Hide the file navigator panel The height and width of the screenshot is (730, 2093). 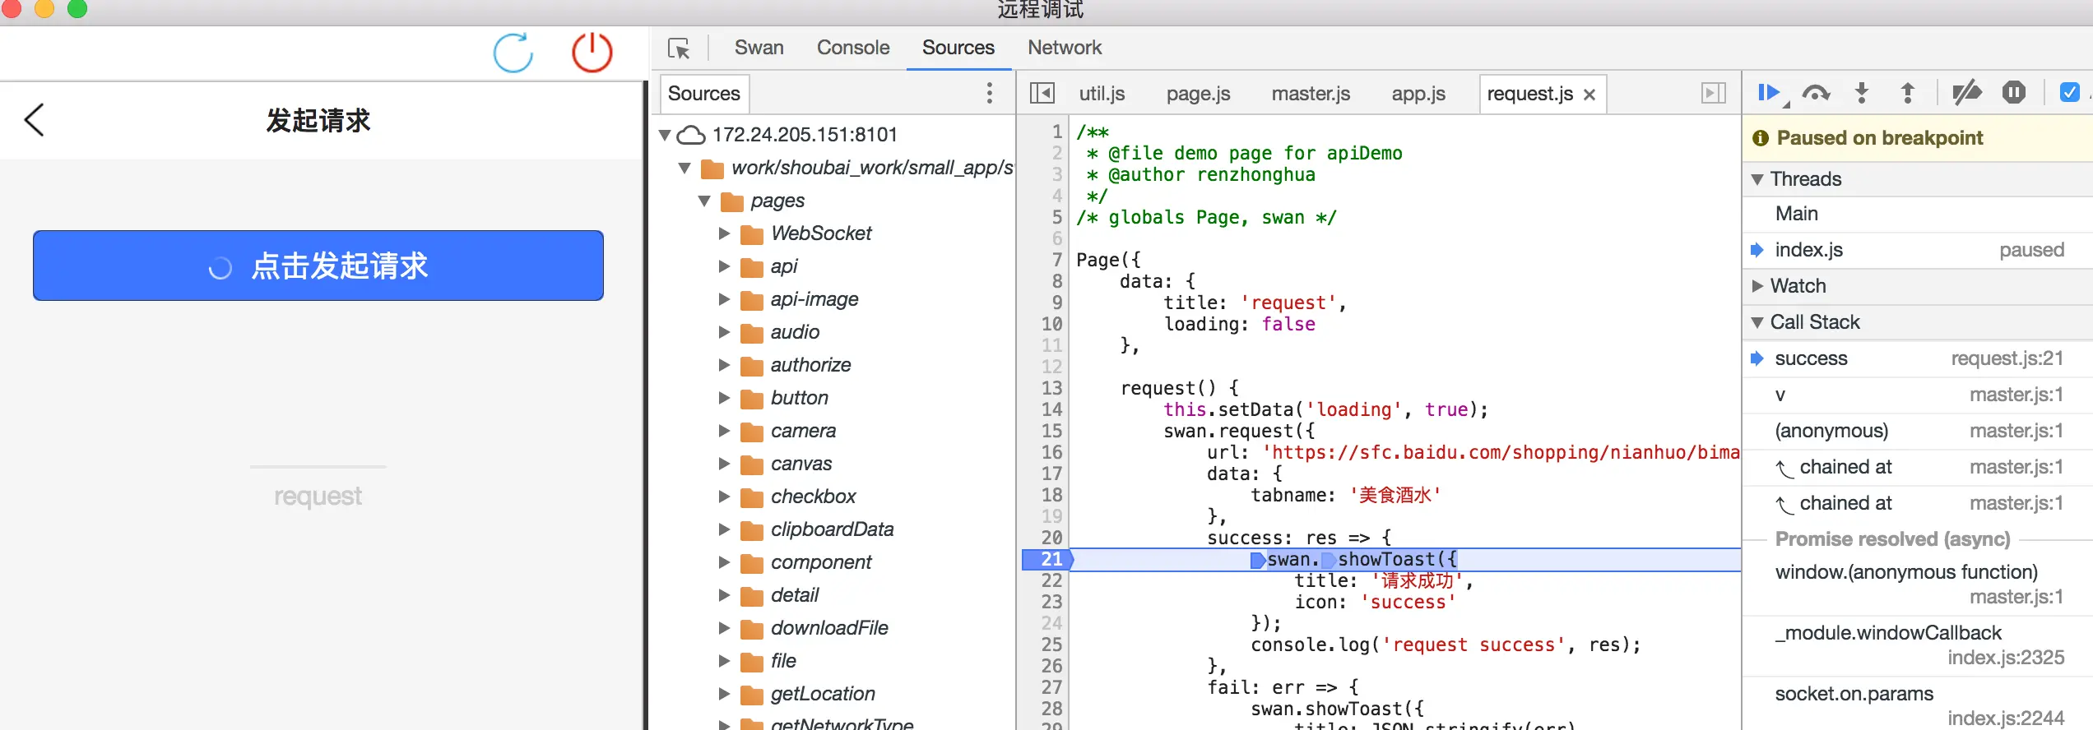tap(1042, 93)
